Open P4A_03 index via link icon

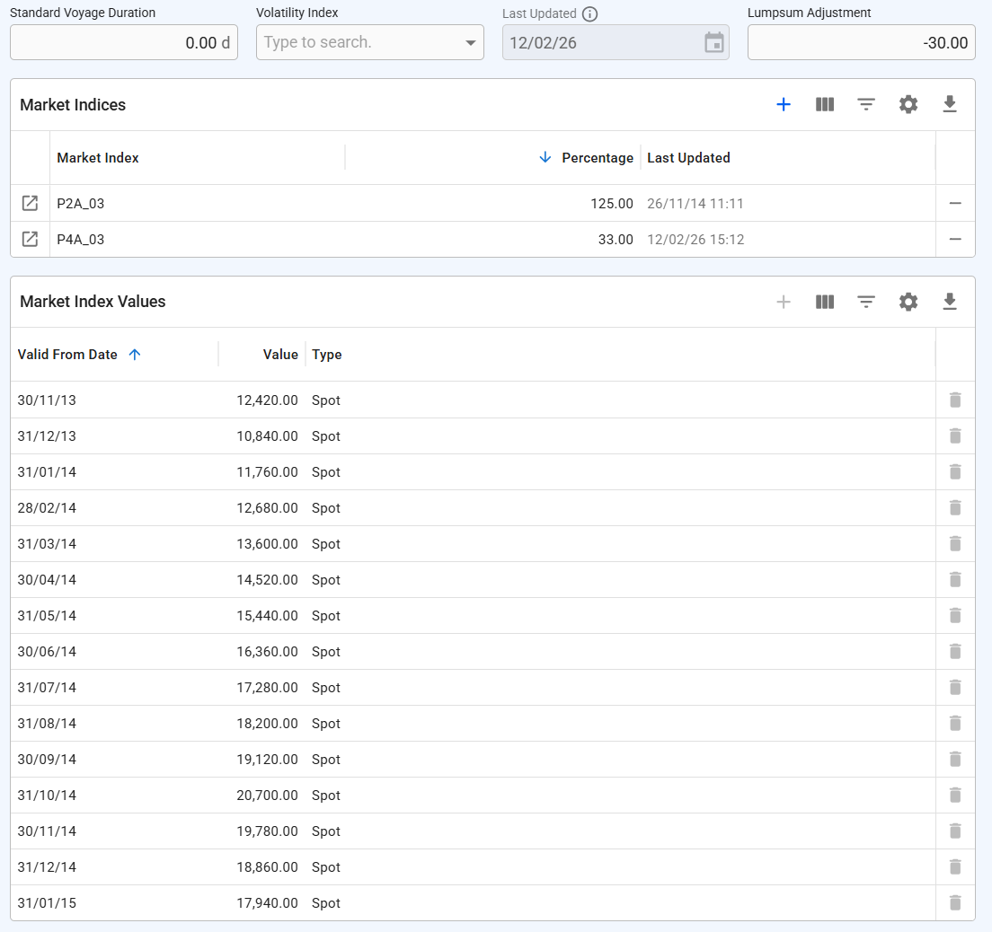tap(30, 240)
